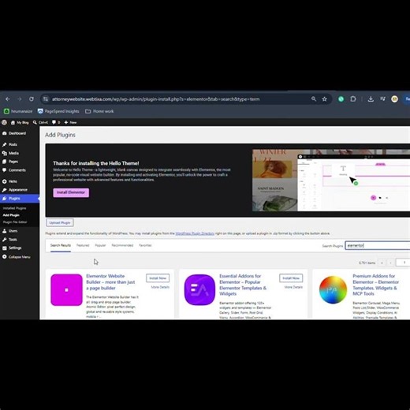Click the first page pagination arrow

[x=382, y=263]
